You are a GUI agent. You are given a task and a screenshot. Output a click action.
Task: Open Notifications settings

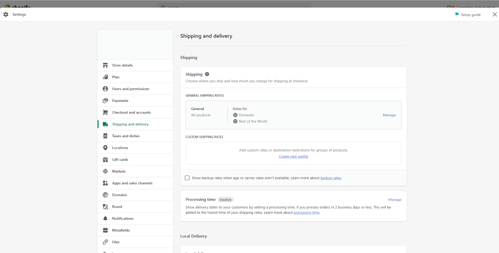135,218
